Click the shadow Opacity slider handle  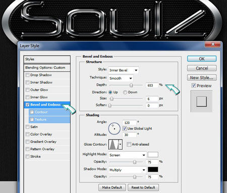point(135,177)
